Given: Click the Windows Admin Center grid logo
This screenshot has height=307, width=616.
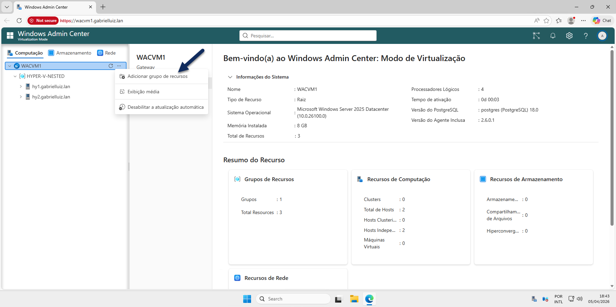Looking at the screenshot, I should click(10, 36).
